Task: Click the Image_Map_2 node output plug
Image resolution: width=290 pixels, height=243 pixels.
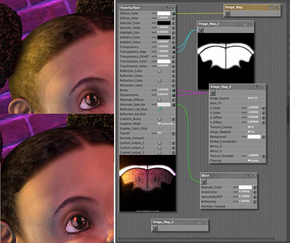Action: pos(201,30)
